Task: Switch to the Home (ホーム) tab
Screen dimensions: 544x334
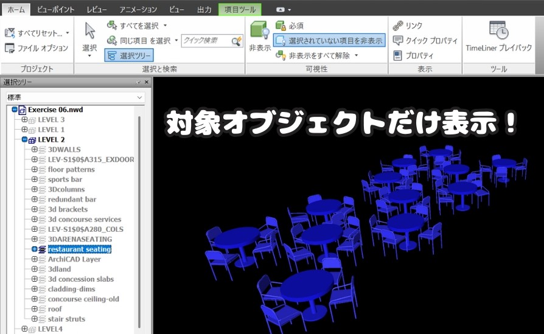Action: tap(16, 9)
